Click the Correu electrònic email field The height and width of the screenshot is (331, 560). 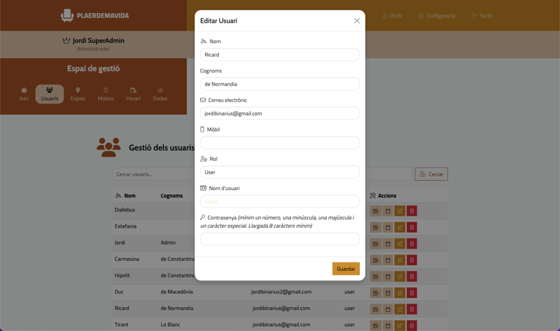(280, 114)
